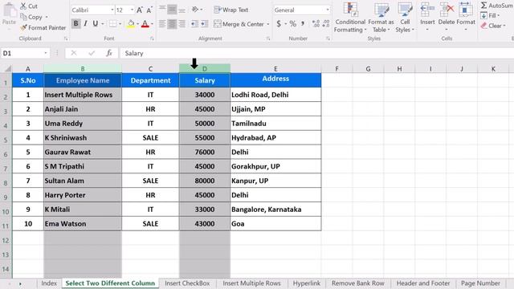Click Insert Function fx icon
Screen dimensions: 514x289
pyautogui.click(x=109, y=53)
